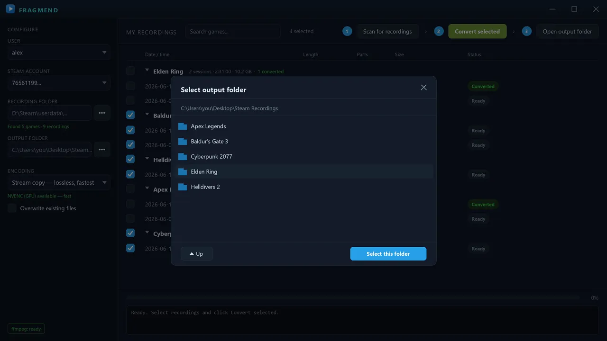Go Up one folder level
The height and width of the screenshot is (341, 607).
196,254
